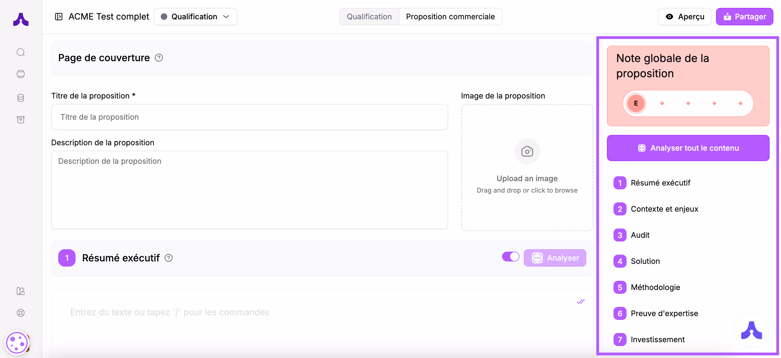The image size is (781, 358).
Task: Toggle off the Résumé exécutif section switch
Action: click(x=510, y=257)
